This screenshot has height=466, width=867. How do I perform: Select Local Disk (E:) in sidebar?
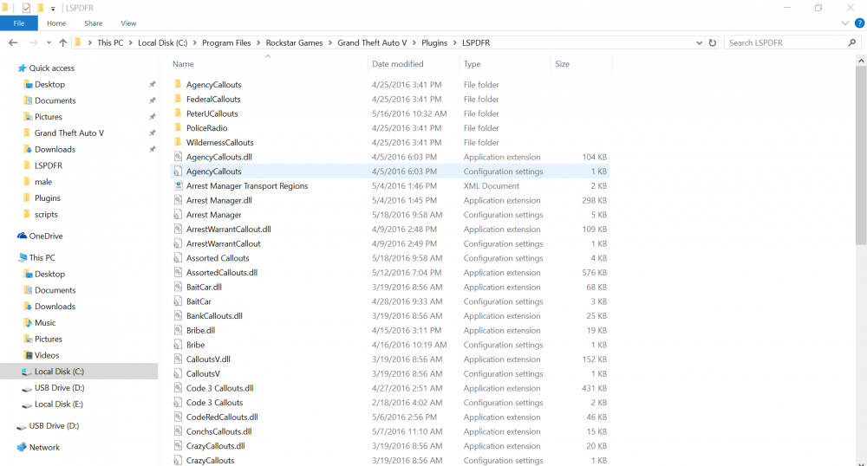tap(59, 405)
